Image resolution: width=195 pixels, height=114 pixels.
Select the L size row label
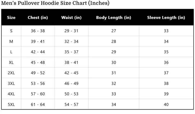(x=11, y=52)
